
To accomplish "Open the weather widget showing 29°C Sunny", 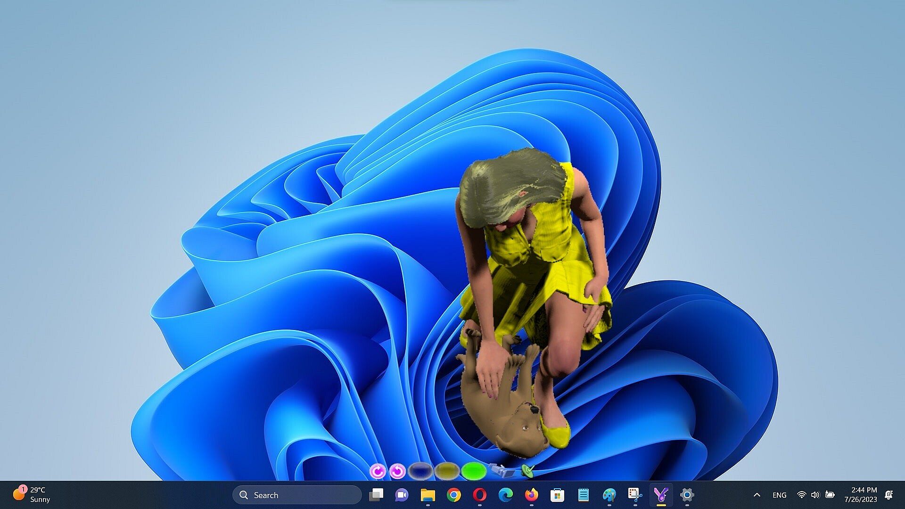I will (x=32, y=495).
